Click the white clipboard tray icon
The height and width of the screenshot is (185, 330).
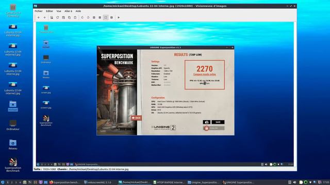(301, 182)
